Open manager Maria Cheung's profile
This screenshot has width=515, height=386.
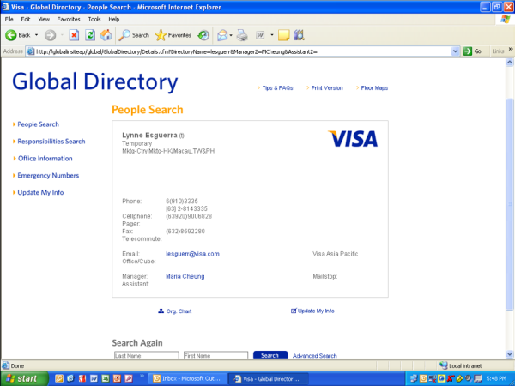click(185, 277)
